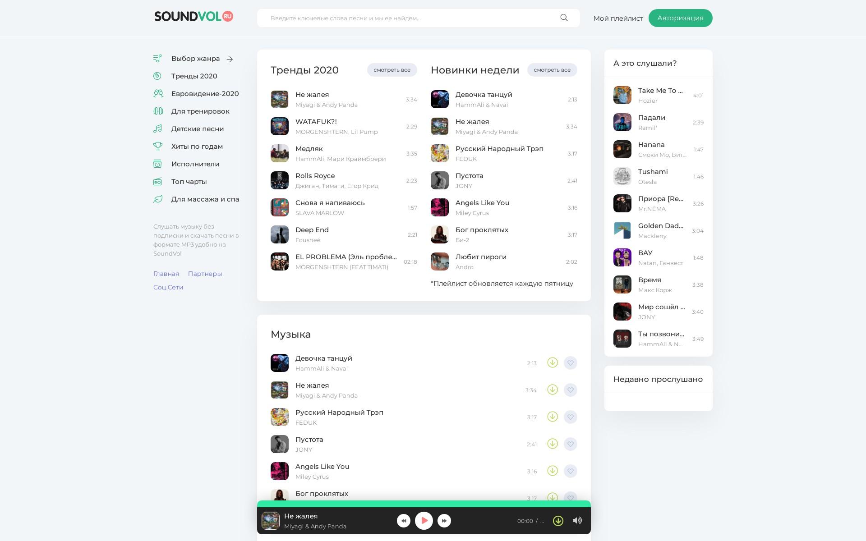866x541 pixels.
Task: Click смотреть все next to Тренды 2020
Action: pos(392,70)
